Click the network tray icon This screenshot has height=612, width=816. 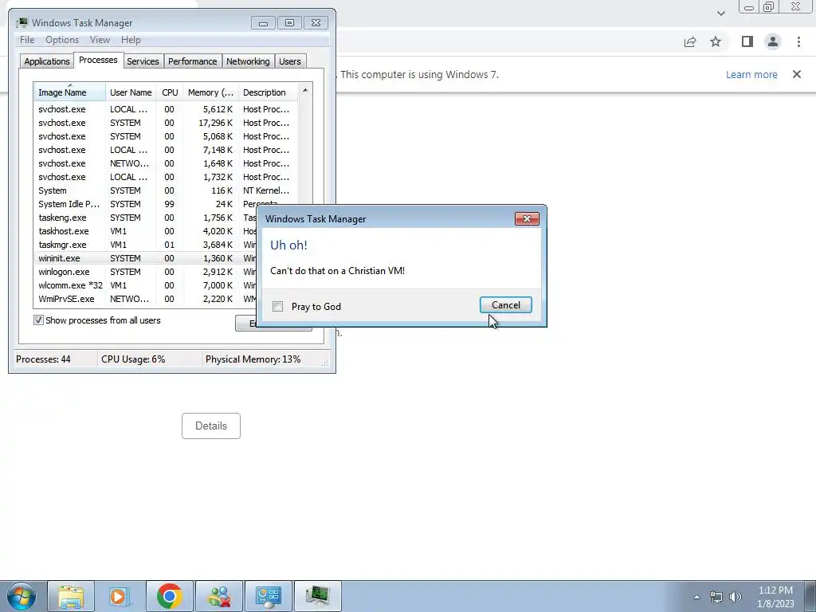tap(716, 597)
